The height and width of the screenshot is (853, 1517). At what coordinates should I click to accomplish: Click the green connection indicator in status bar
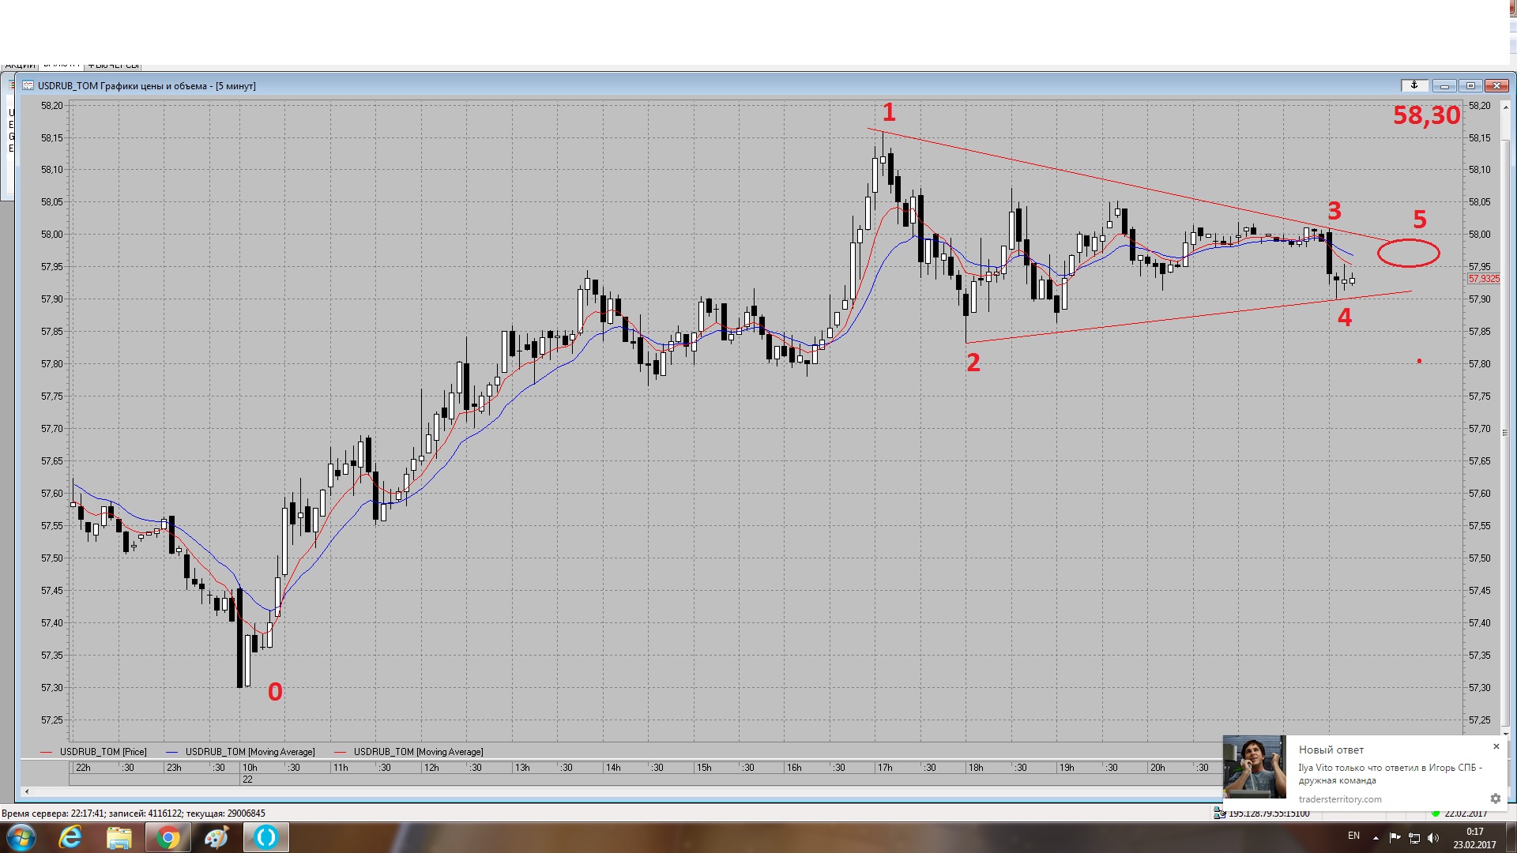[1436, 814]
